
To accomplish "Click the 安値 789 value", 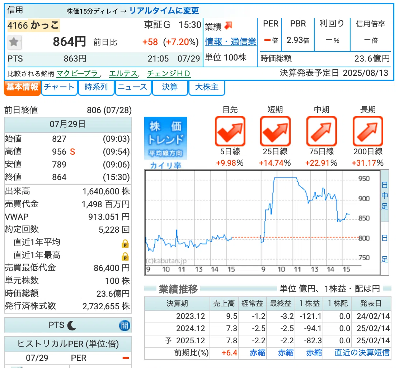I will point(59,165).
